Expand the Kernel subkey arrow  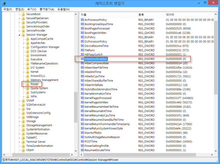point(24,72)
